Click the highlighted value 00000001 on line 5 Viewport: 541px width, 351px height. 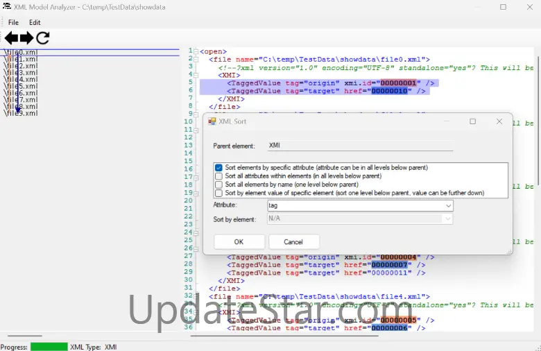[x=399, y=83]
